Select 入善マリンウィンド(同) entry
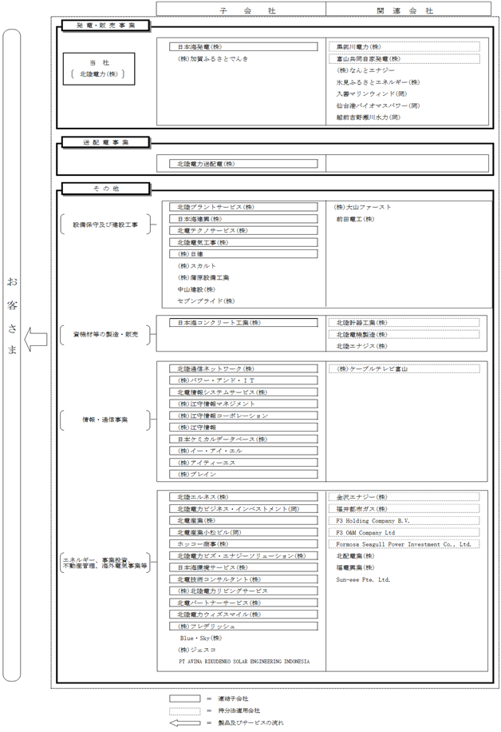Image resolution: width=501 pixels, height=732 pixels. coord(372,93)
